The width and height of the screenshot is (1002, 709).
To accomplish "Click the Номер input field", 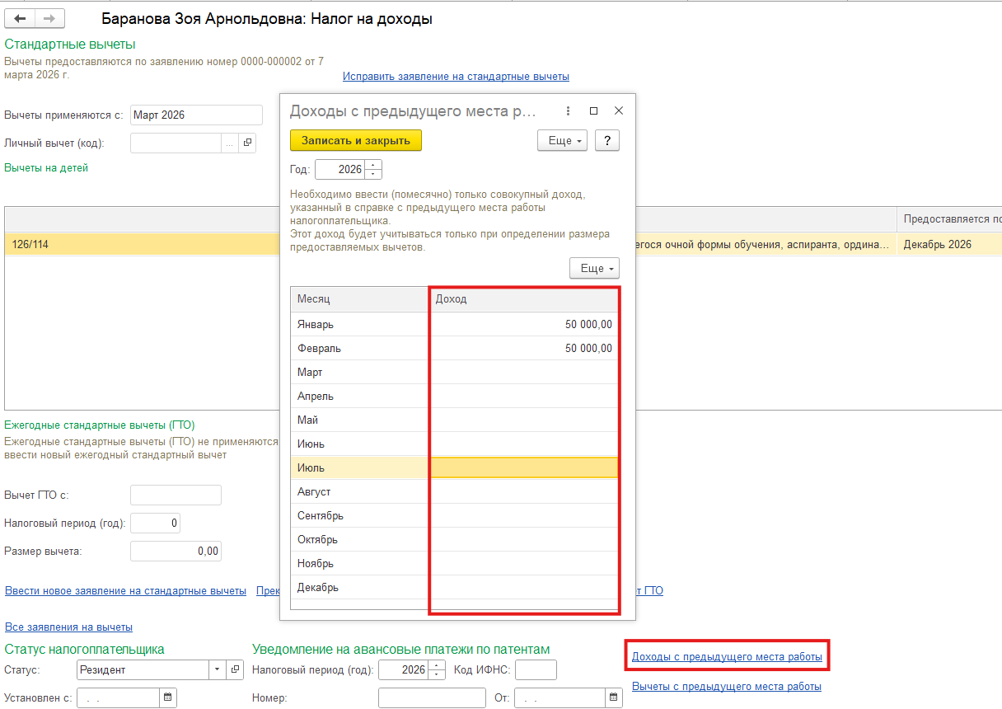I will [432, 698].
